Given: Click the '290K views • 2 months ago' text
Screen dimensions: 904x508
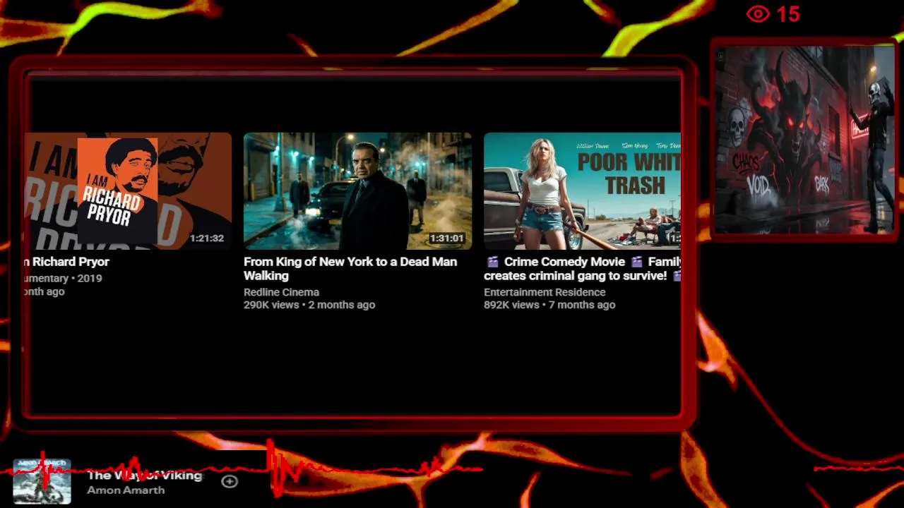Looking at the screenshot, I should point(309,305).
